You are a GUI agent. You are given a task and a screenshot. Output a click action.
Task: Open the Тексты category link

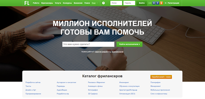pyautogui.click(x=28, y=86)
